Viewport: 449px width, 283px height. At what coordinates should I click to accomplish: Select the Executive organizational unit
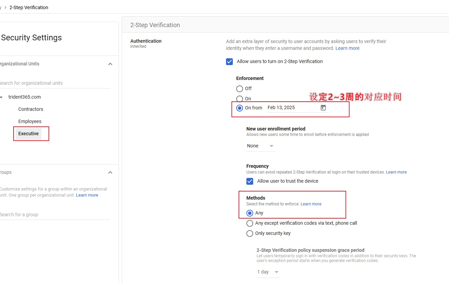click(x=29, y=134)
